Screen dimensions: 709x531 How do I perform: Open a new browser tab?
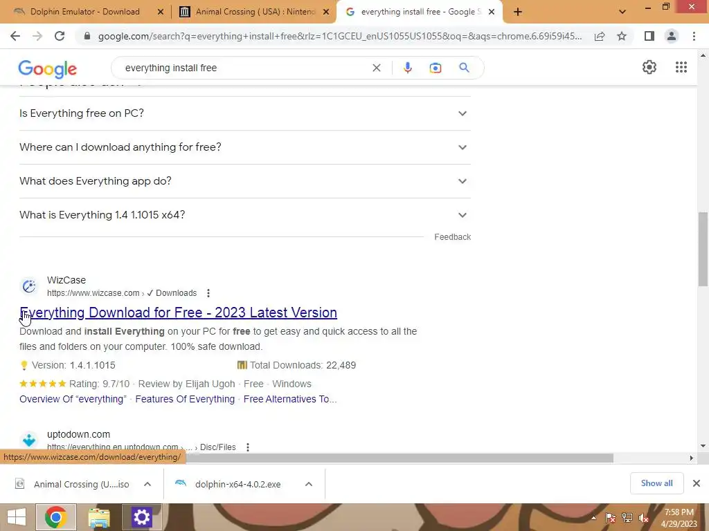tap(518, 12)
